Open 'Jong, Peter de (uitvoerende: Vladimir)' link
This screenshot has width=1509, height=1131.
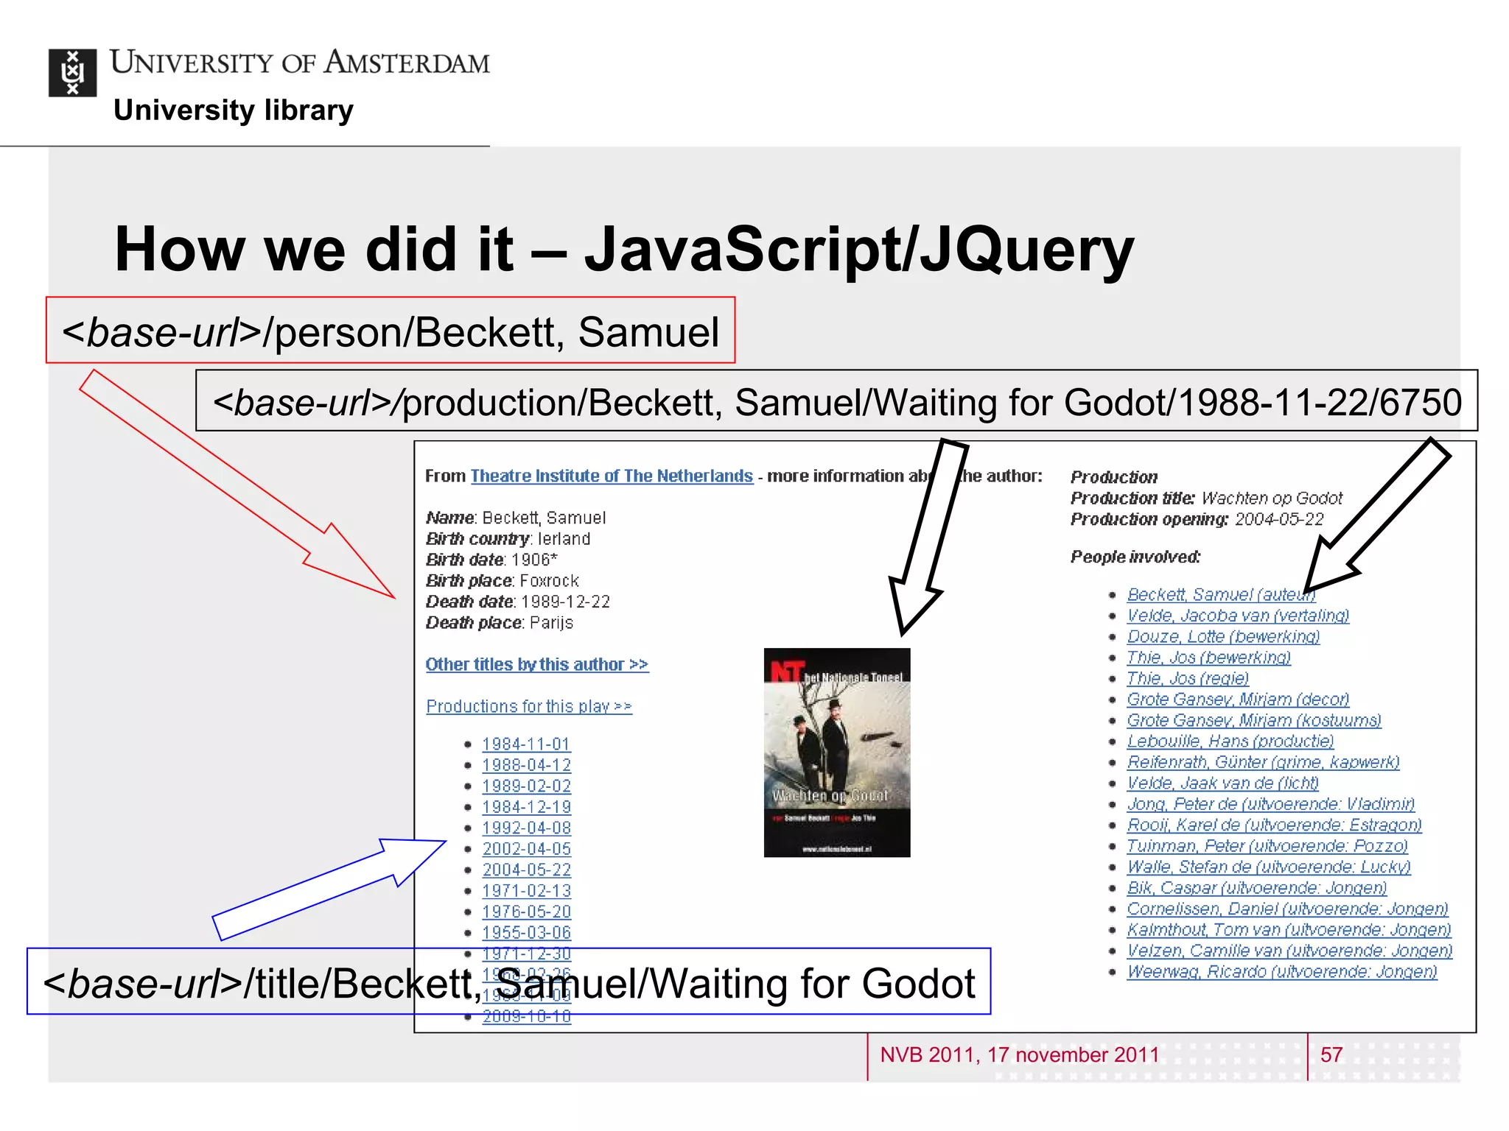click(1271, 804)
